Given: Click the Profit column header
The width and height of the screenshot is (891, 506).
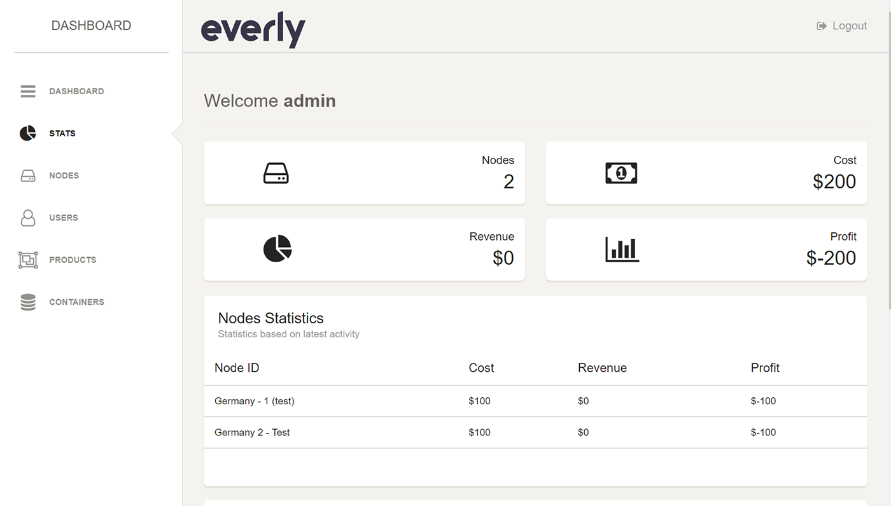Looking at the screenshot, I should 765,368.
